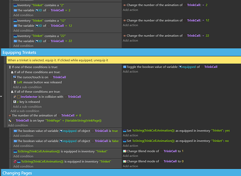Click variable icon of 'ID of TrinkCell = 22' condition
Viewport: 241px width, 176px height.
(15, 41)
